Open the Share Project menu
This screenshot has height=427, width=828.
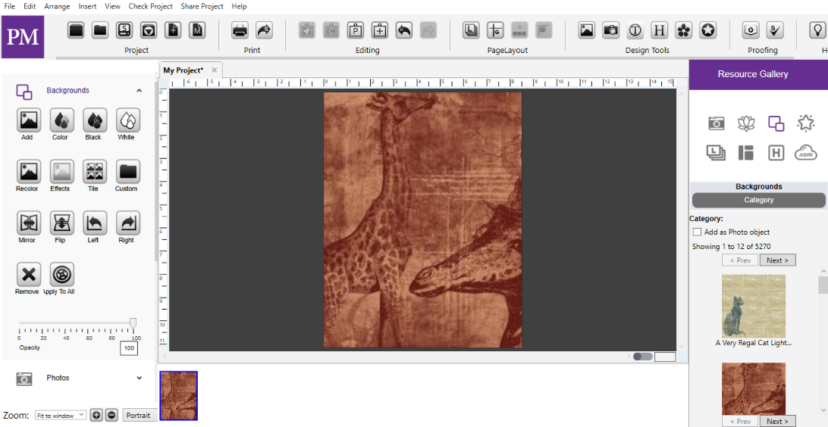(x=202, y=6)
